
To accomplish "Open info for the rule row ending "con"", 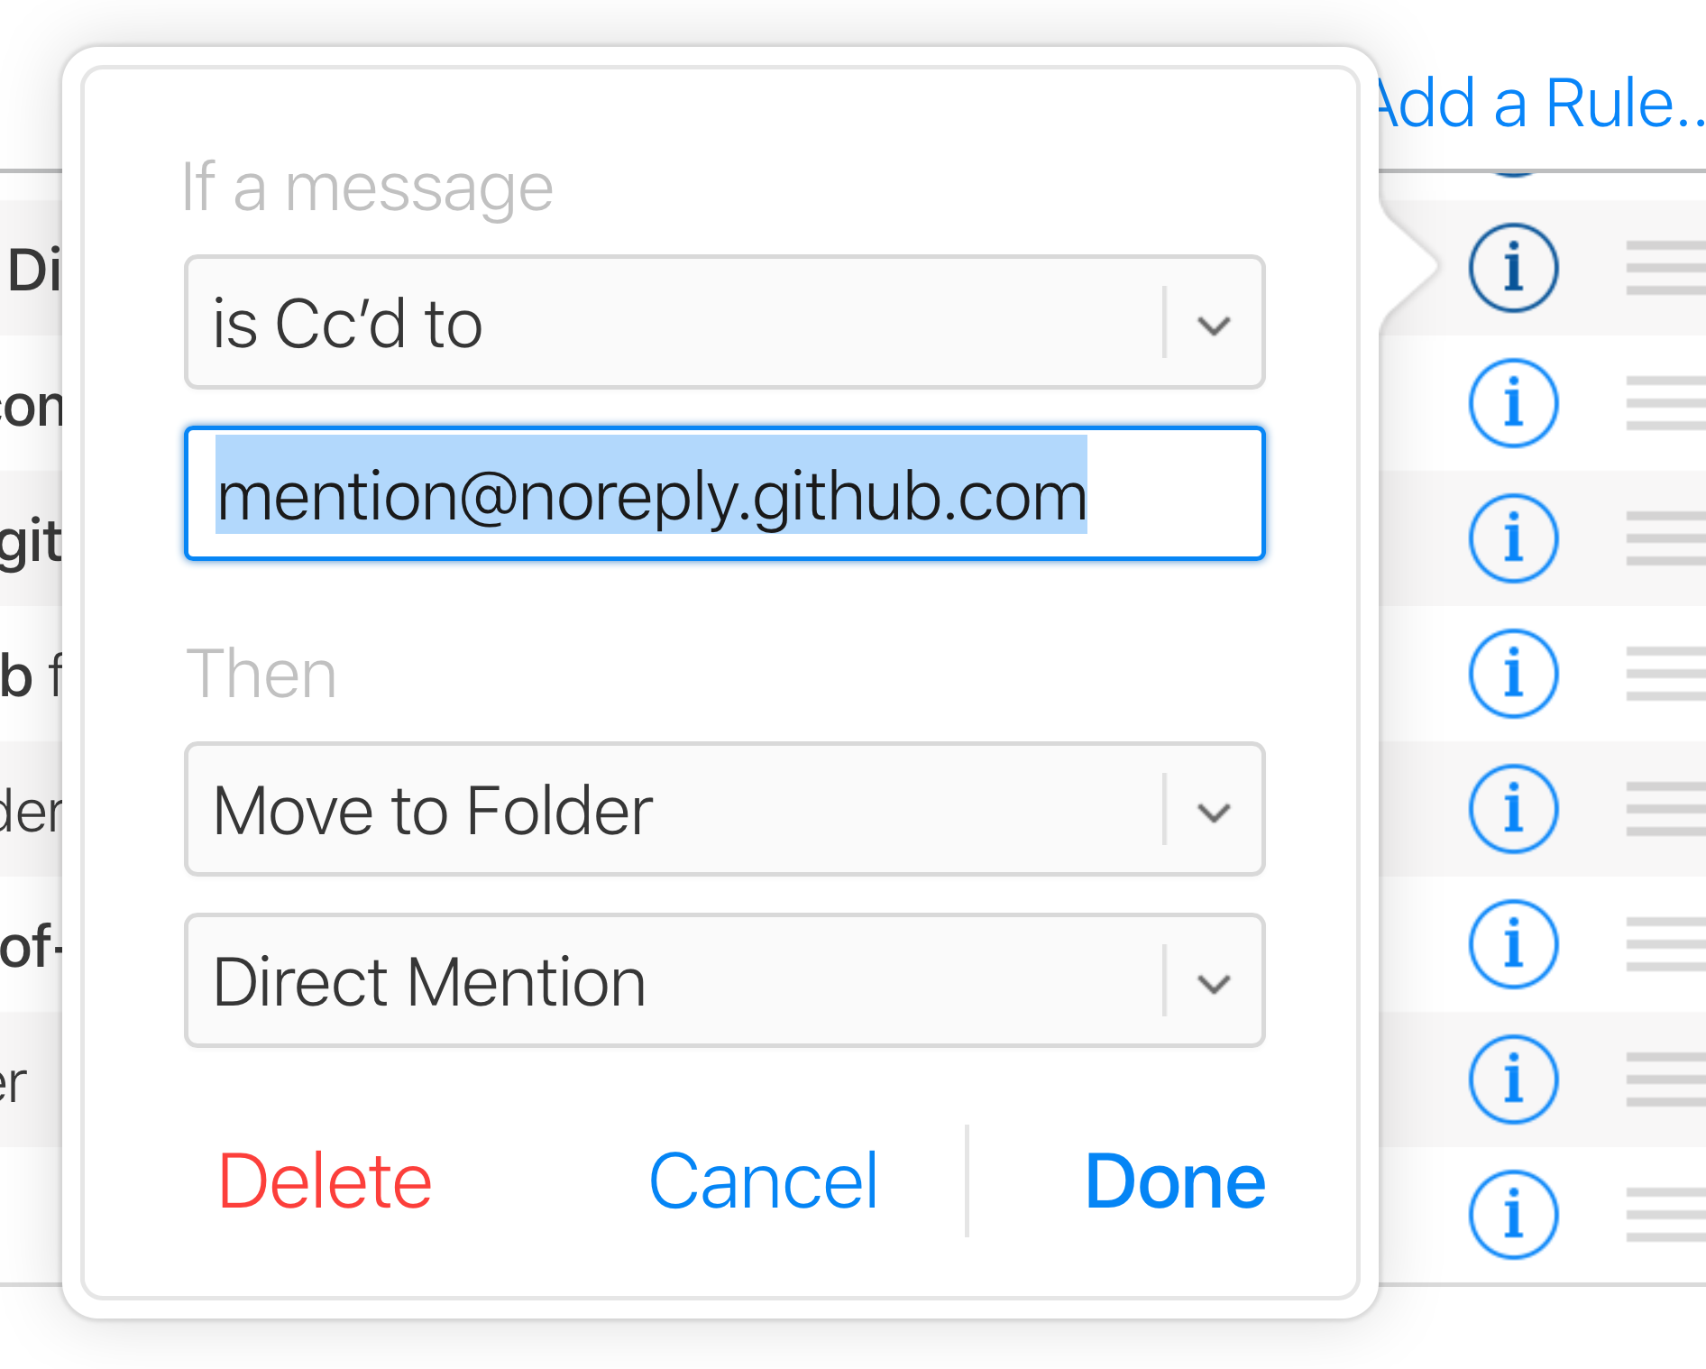I will tap(1513, 403).
